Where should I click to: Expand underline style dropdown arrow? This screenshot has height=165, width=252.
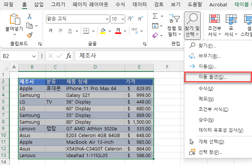(x=77, y=31)
